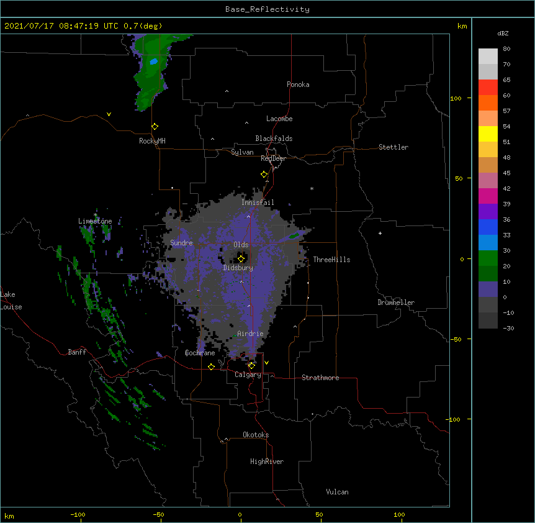Select the Olds town label

pos(241,245)
